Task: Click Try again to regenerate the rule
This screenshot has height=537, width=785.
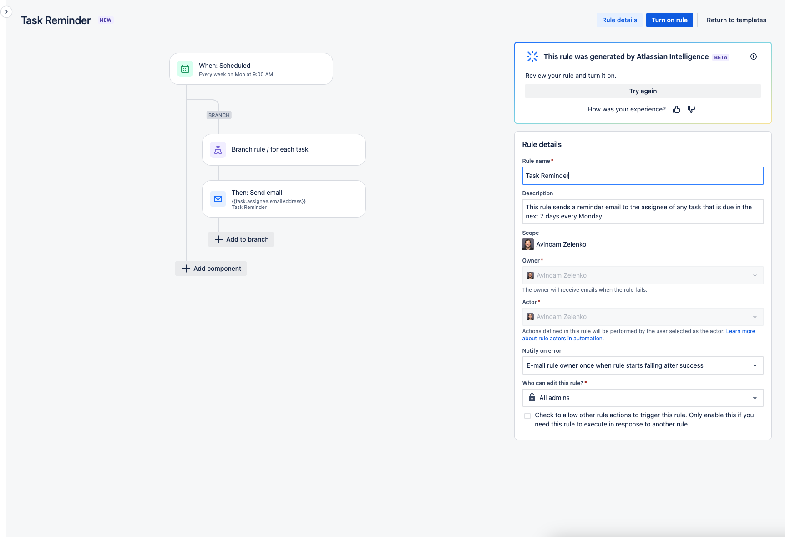Action: pos(643,91)
